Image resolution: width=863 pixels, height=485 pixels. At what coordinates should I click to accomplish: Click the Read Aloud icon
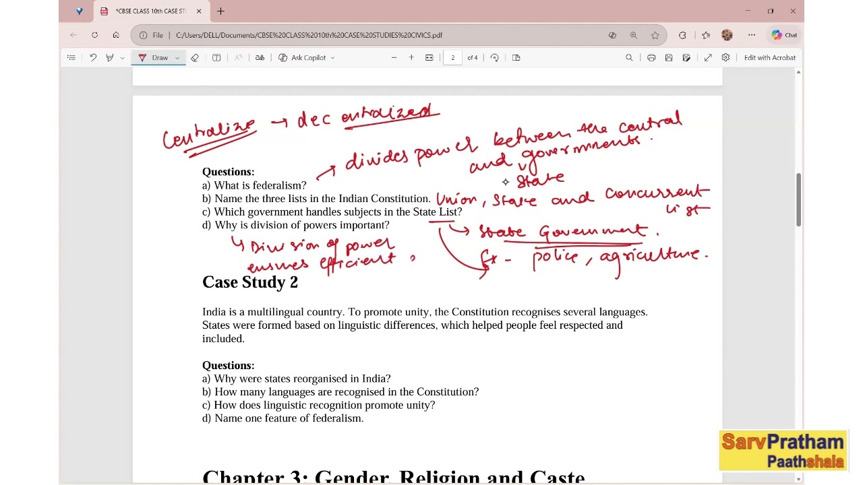[x=238, y=58]
